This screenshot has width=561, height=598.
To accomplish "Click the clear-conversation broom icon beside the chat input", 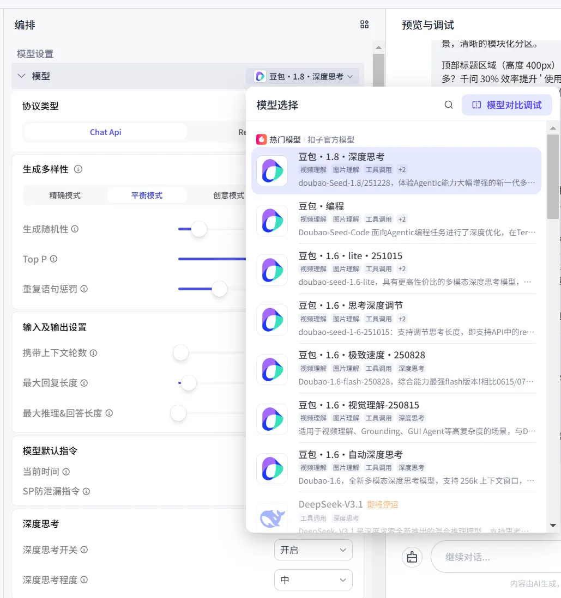I will pos(412,557).
